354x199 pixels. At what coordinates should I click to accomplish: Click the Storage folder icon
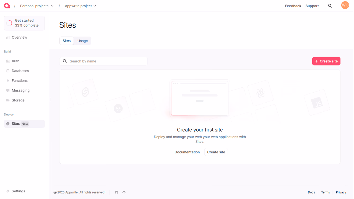coord(8,100)
